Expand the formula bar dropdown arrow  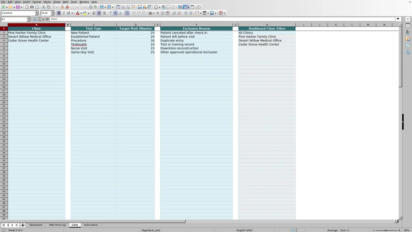click(398, 19)
